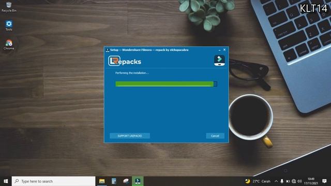Close the Filmora setup window
331x186 pixels.
[224, 50]
